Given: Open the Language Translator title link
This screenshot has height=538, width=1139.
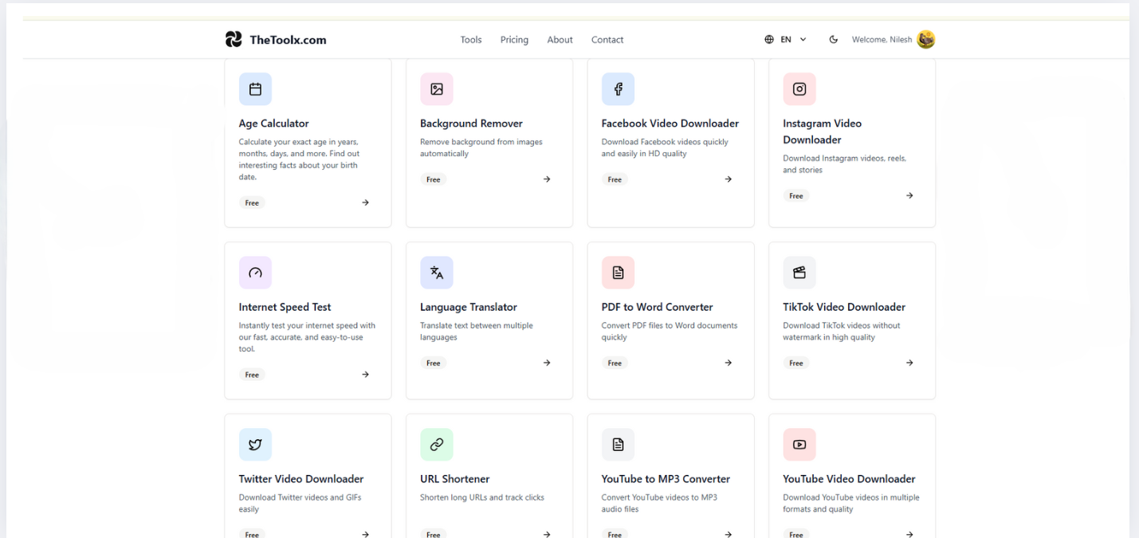Looking at the screenshot, I should pos(469,307).
